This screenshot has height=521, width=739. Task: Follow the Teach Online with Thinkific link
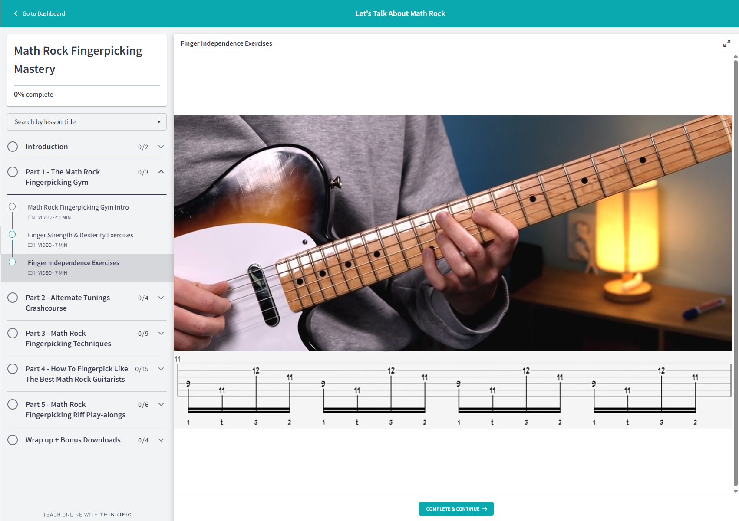(87, 514)
